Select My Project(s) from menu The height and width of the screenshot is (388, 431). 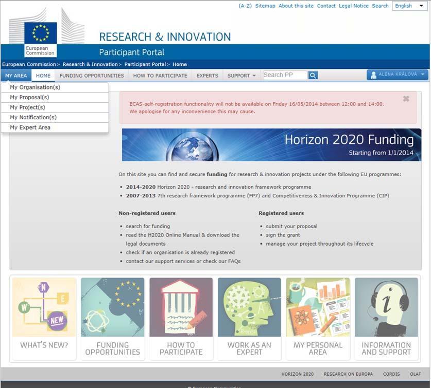(55, 107)
